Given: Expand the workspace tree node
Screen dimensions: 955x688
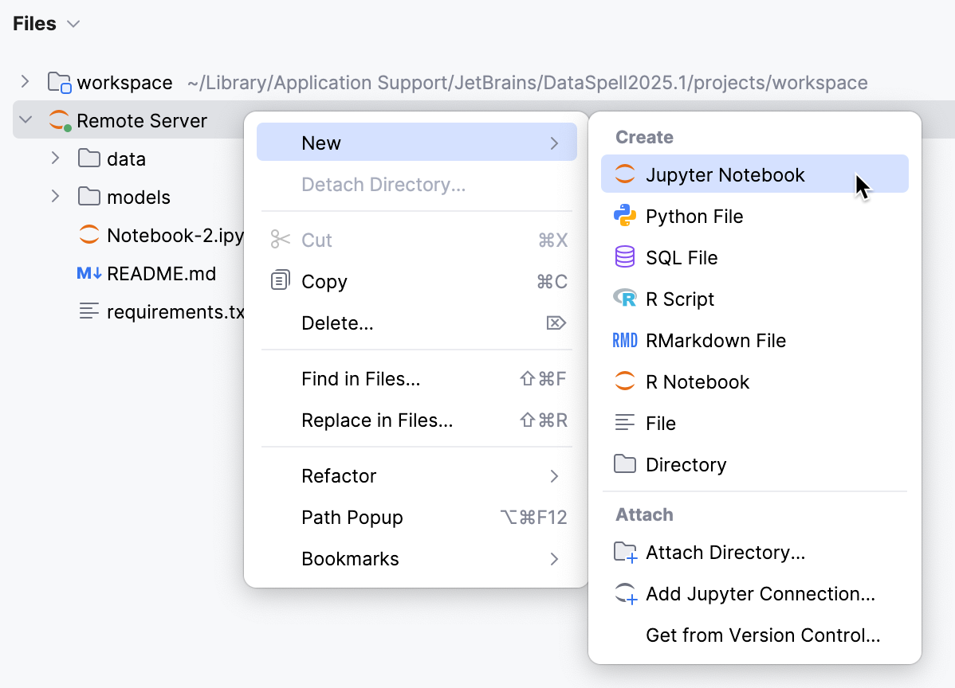Looking at the screenshot, I should 25,81.
